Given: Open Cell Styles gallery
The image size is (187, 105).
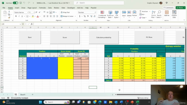Looking at the screenshot, I should click(x=117, y=14).
